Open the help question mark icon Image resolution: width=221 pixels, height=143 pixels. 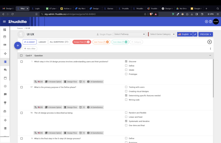(210, 21)
